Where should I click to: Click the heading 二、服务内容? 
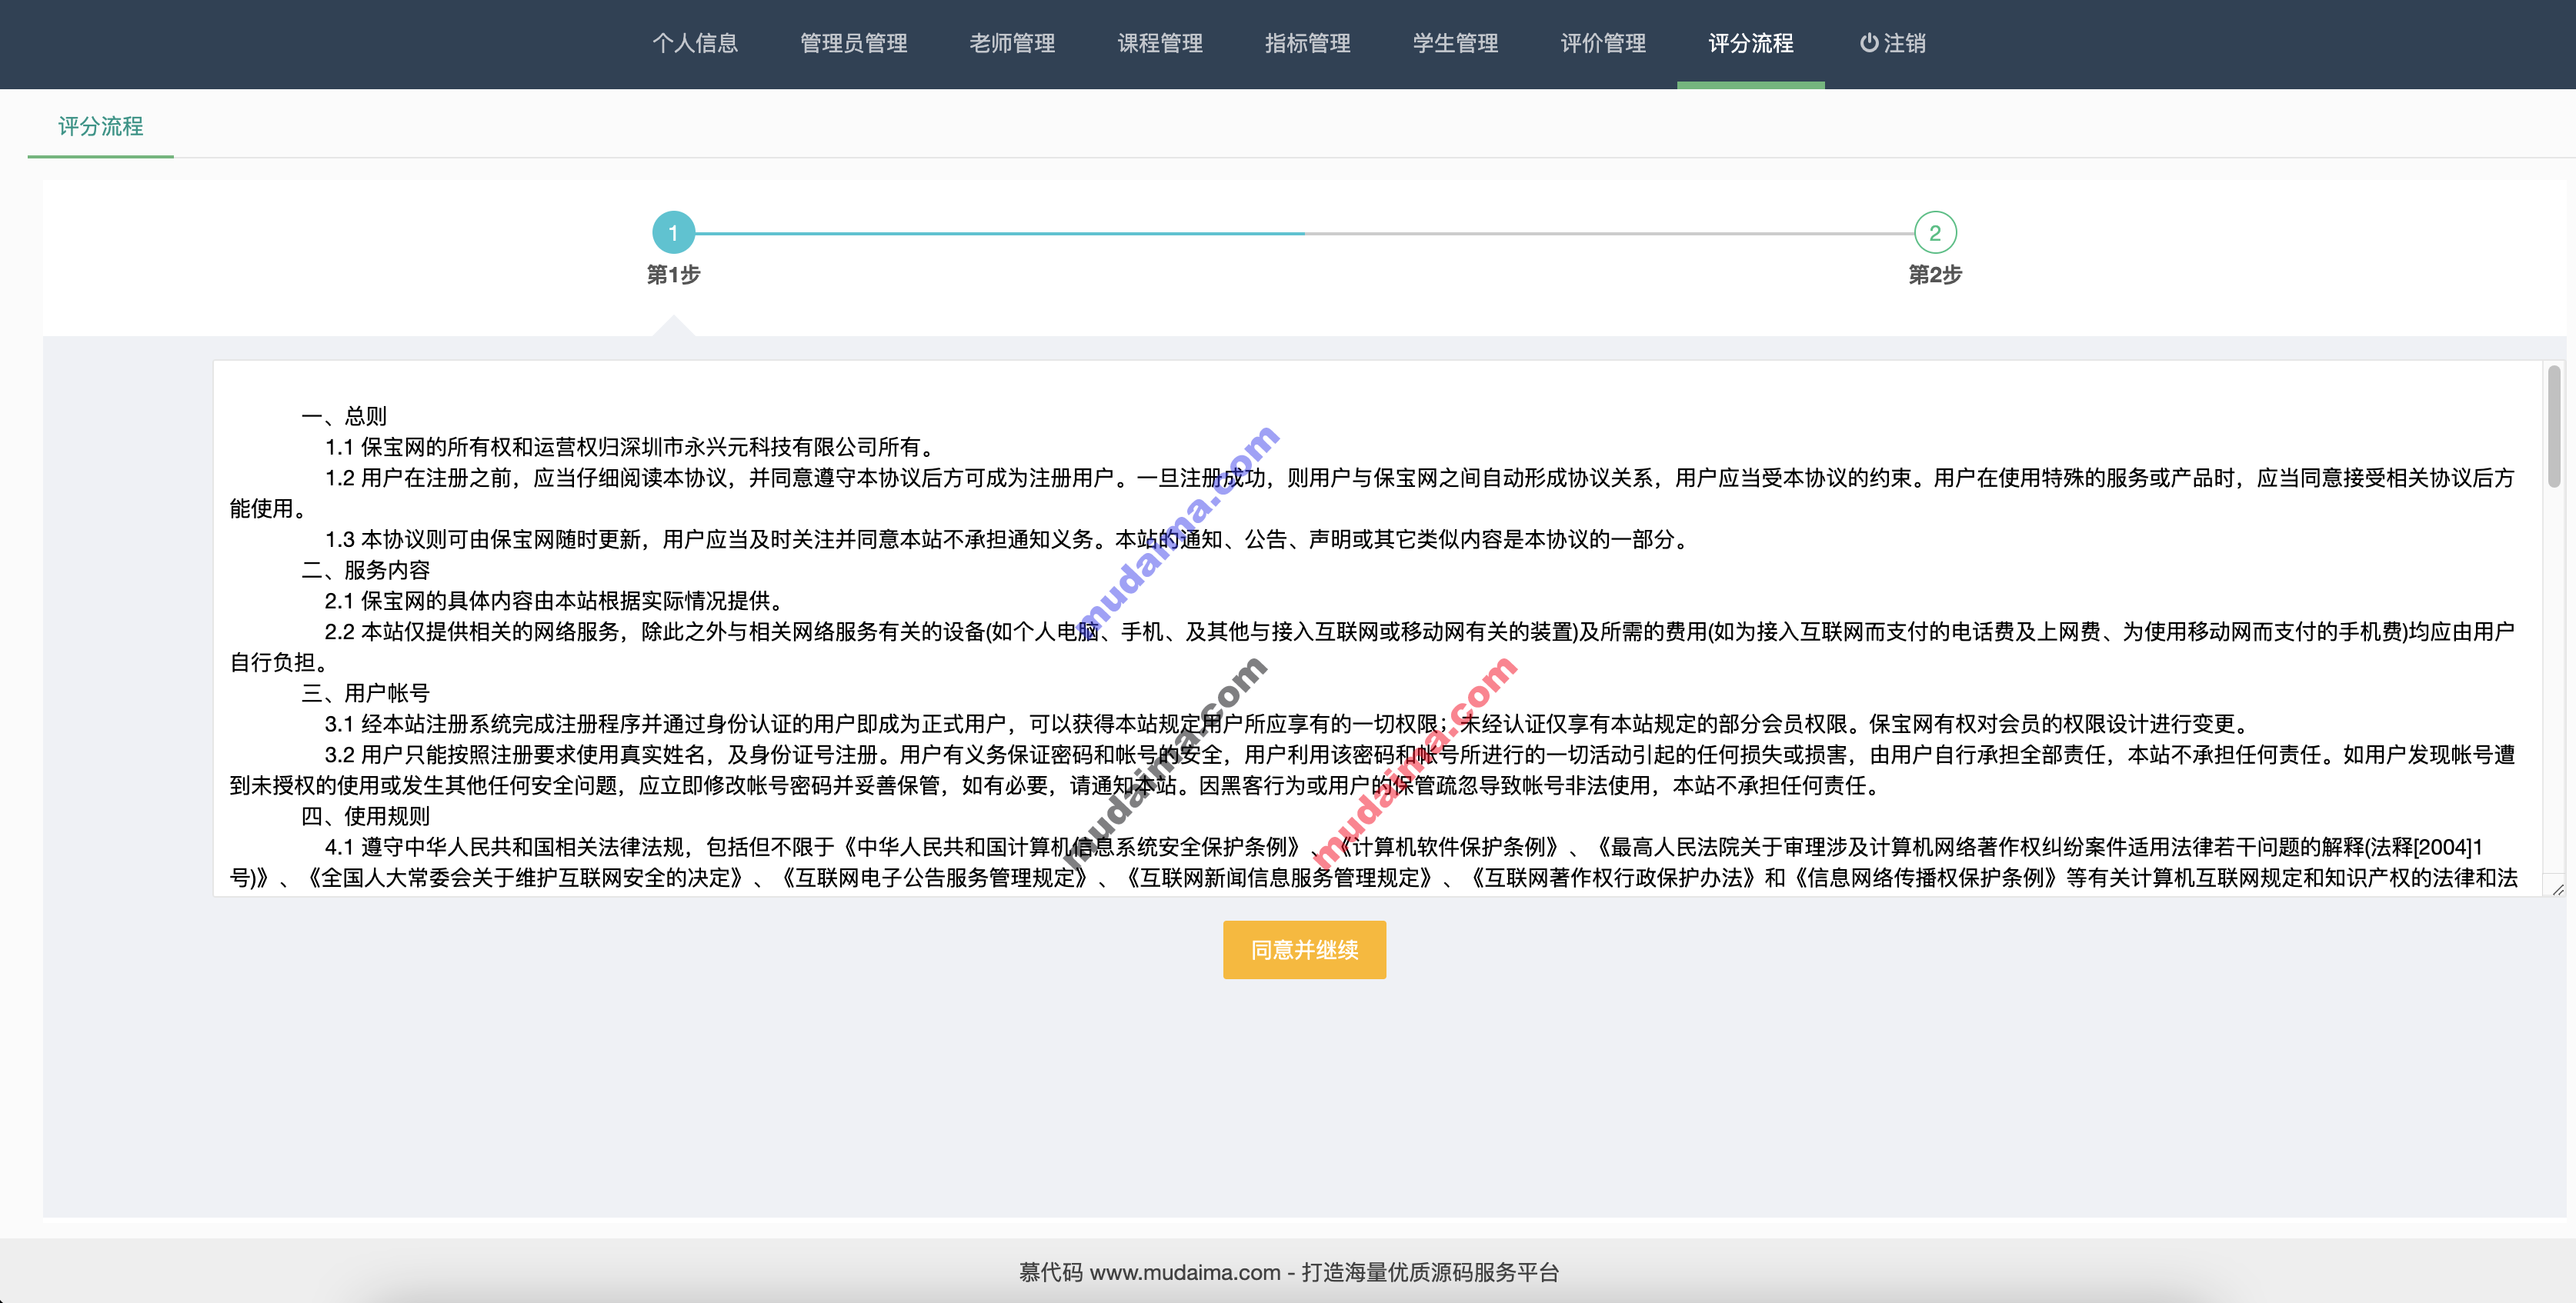tap(365, 570)
